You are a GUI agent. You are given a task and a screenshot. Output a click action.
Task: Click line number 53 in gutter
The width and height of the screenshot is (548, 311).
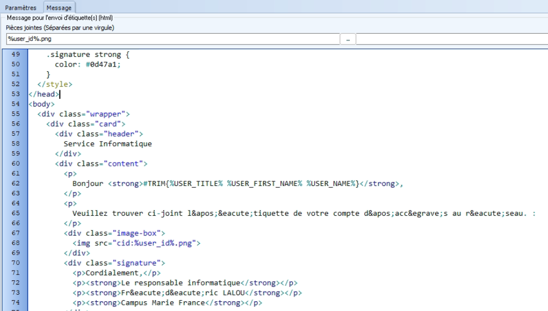pos(16,94)
